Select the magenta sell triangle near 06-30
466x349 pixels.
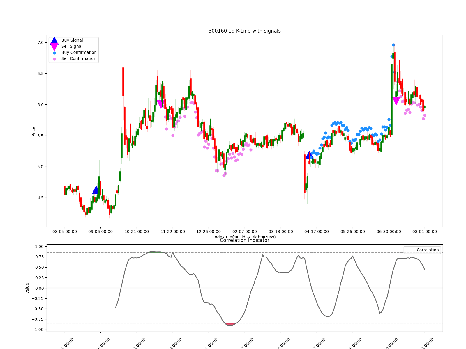coord(396,101)
